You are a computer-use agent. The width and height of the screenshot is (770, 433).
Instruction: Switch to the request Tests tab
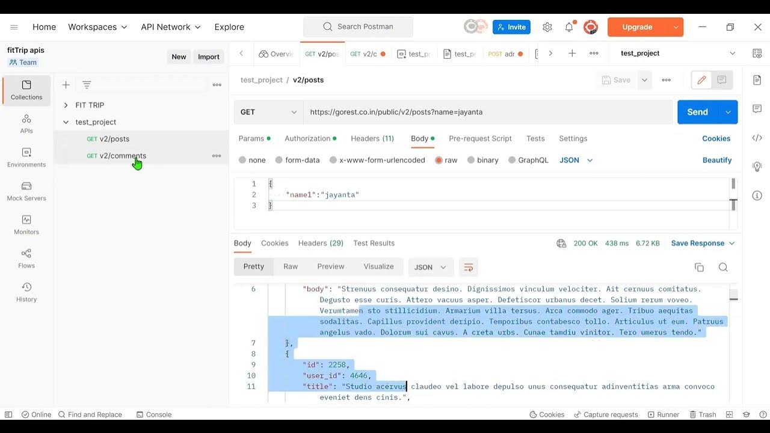tap(535, 138)
